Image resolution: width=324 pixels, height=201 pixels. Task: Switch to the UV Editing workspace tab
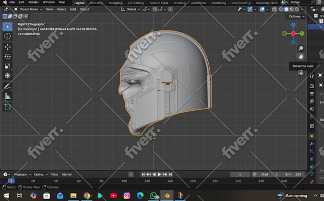tap(136, 3)
